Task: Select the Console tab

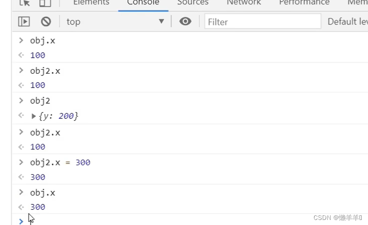Action: [x=143, y=3]
